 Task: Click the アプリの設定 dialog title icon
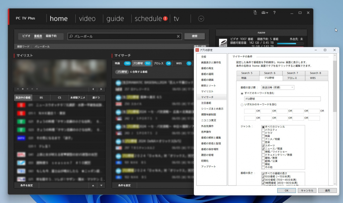click(x=197, y=50)
